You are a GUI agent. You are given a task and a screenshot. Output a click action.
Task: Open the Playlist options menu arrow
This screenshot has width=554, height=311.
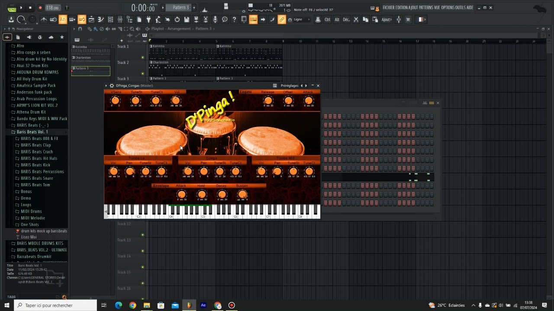(74, 29)
